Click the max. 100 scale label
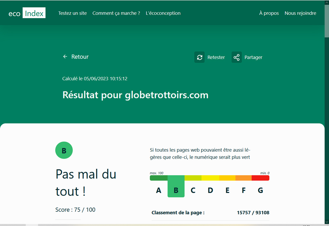This screenshot has height=226, width=329. click(x=157, y=173)
